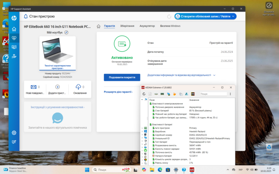Click the notification bell next to Стан пристрою
The width and height of the screenshot is (279, 174).
[26, 16]
